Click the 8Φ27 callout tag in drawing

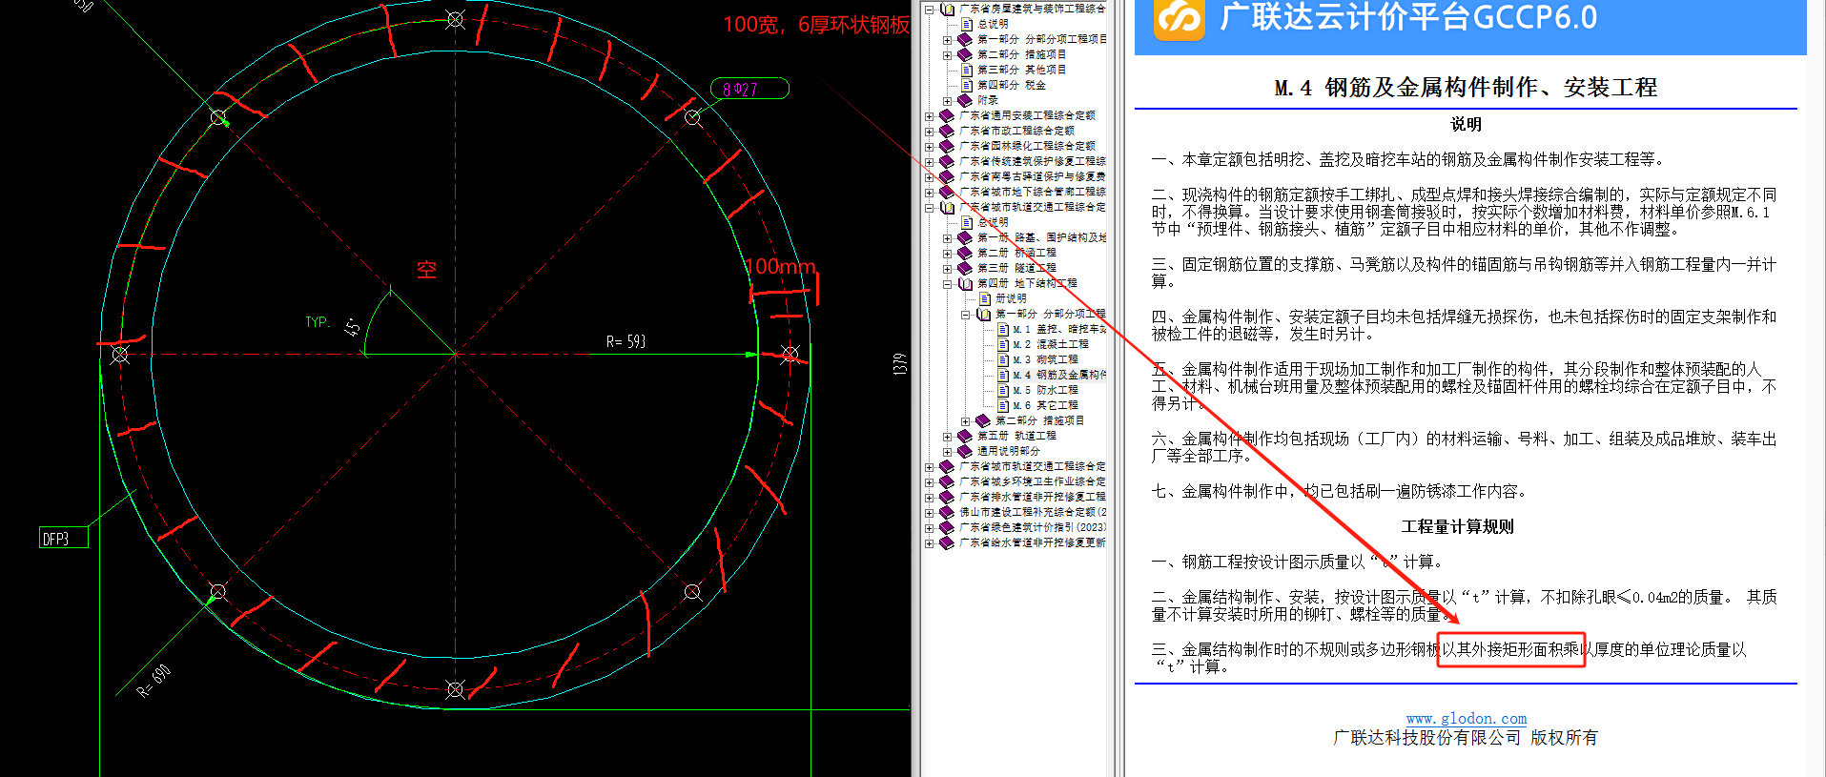(749, 89)
